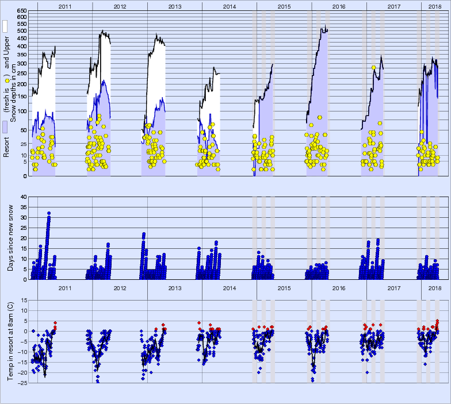The image size is (451, 404).
Task: Select the 2014 label atop the snow chart
Action: pos(229,6)
